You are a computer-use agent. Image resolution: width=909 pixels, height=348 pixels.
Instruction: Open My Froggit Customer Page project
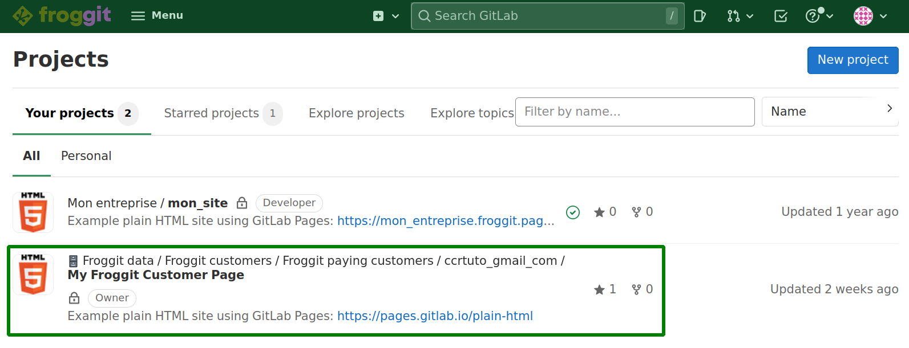tap(156, 275)
